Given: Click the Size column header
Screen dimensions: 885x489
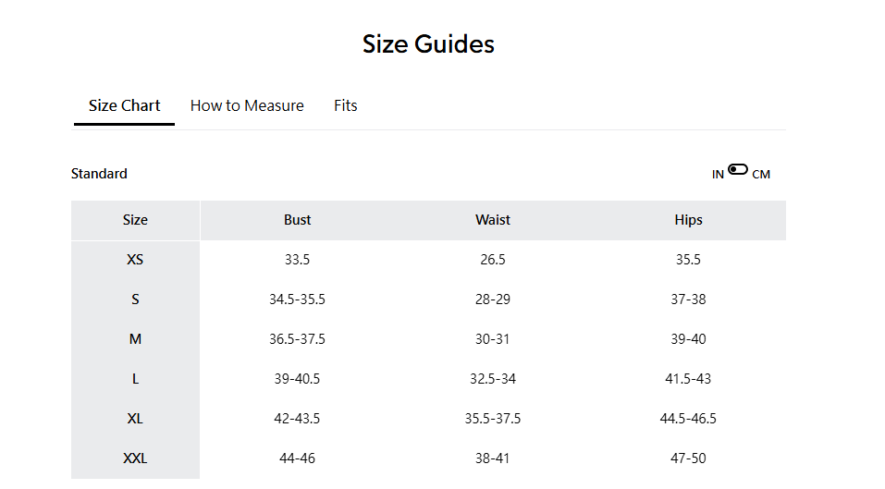Looking at the screenshot, I should pos(135,220).
